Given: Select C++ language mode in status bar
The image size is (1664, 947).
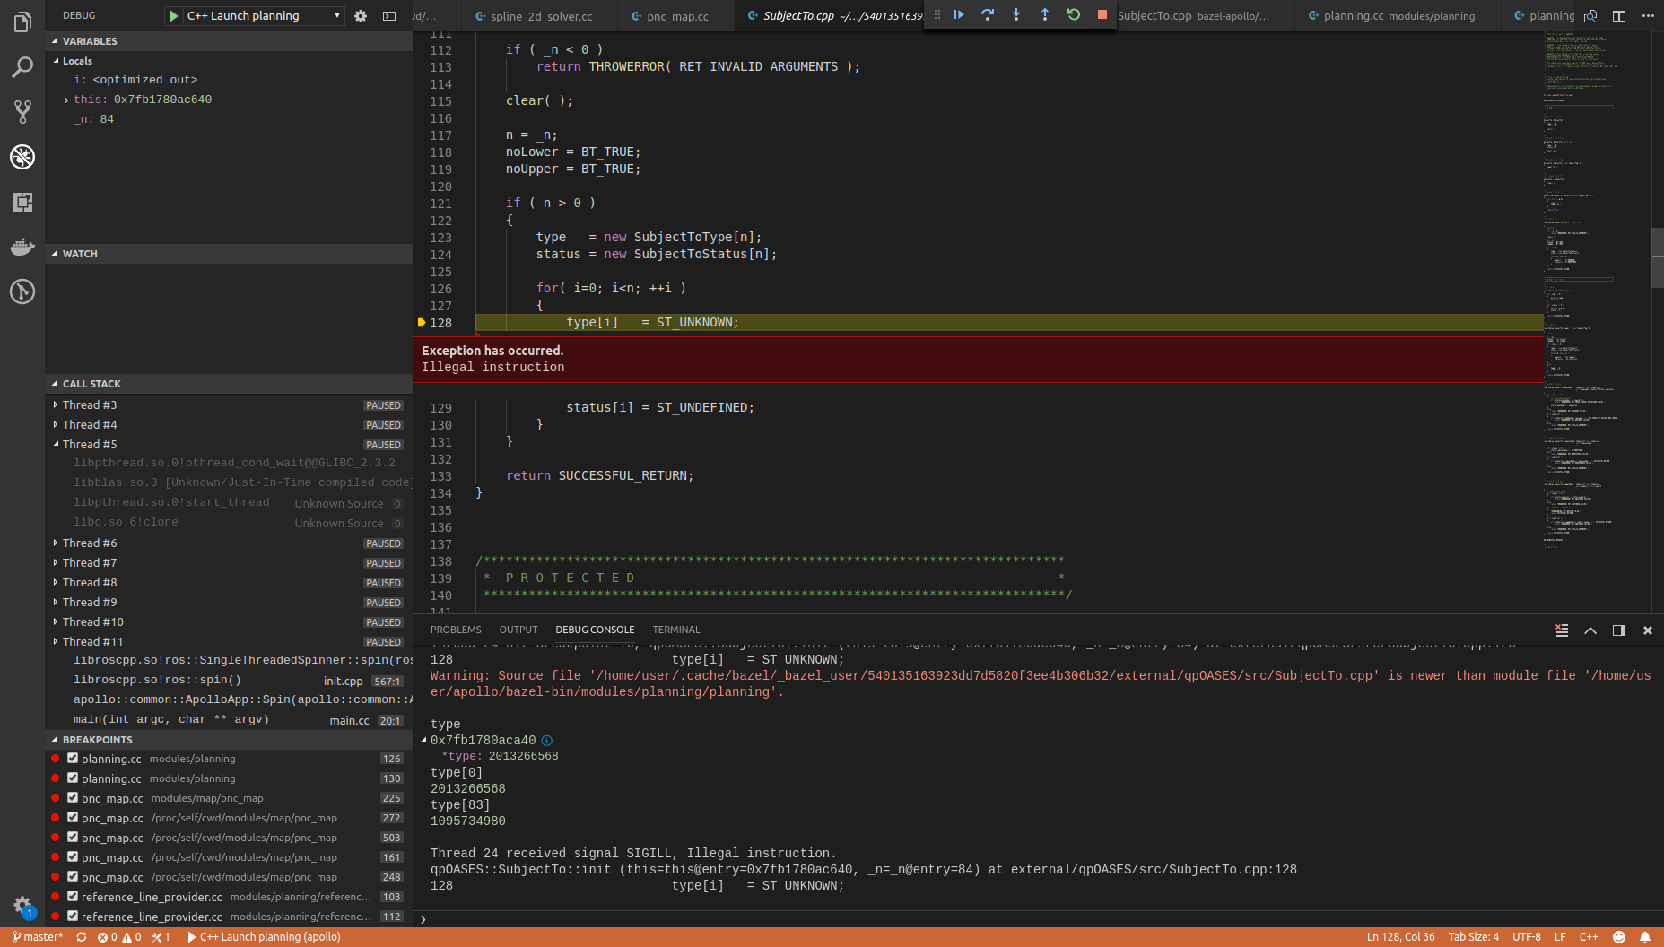Looking at the screenshot, I should (x=1589, y=937).
